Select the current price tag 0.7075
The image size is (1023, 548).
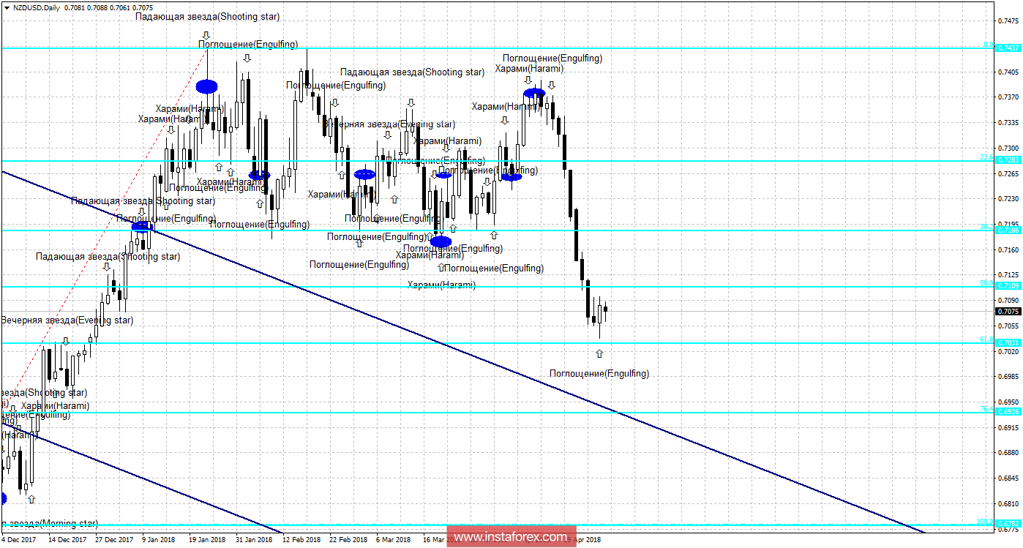click(1007, 311)
